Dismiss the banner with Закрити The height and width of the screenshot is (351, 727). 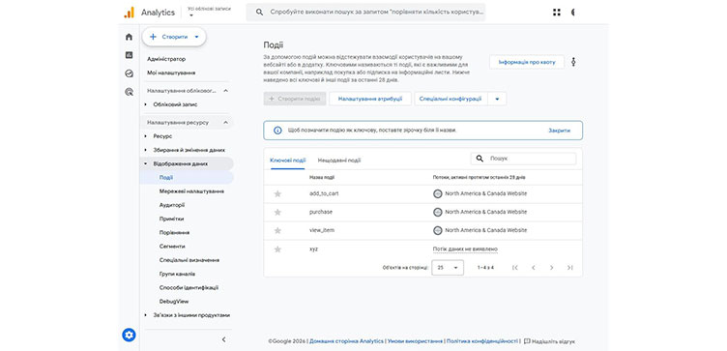[x=559, y=131]
